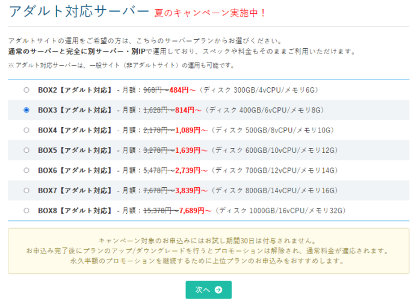Click the BOX2【アダルト対応】 label text

coord(75,90)
